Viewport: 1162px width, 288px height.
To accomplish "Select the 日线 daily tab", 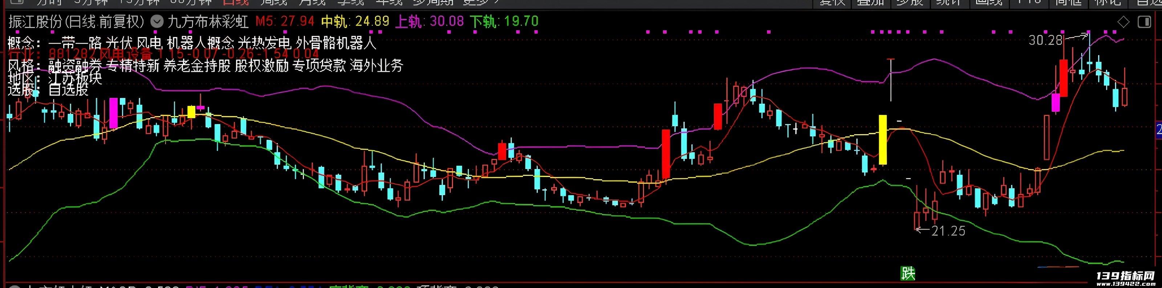I will [235, 2].
